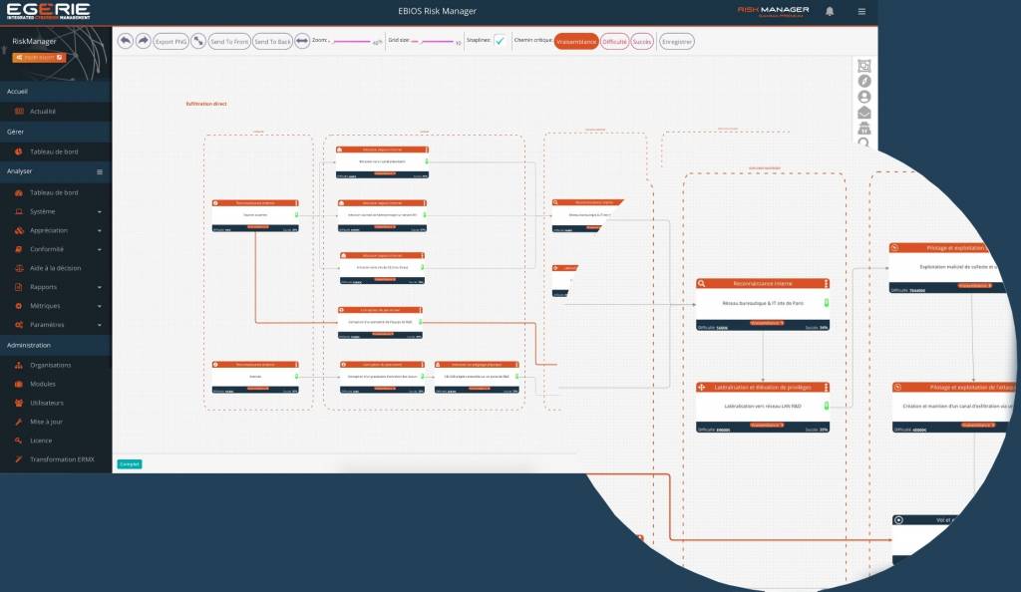Screen dimensions: 1021x592
Task: Click the undo arrow in the toolbar
Action: coord(126,41)
